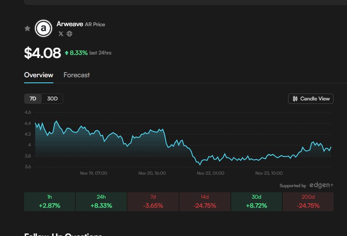The height and width of the screenshot is (236, 347).
Task: Click the $4.08 price value
Action: click(x=42, y=53)
